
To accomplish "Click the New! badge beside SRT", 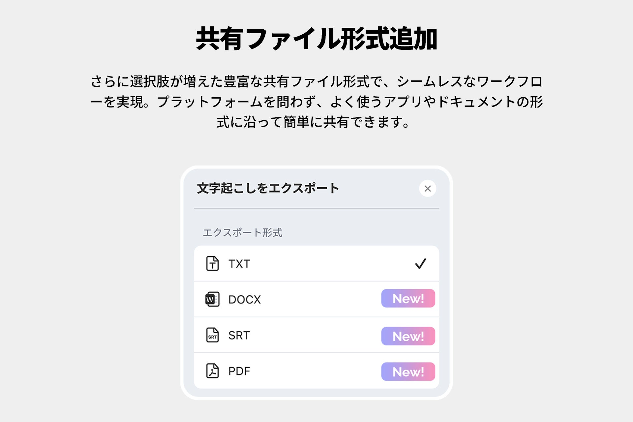I will click(x=408, y=336).
